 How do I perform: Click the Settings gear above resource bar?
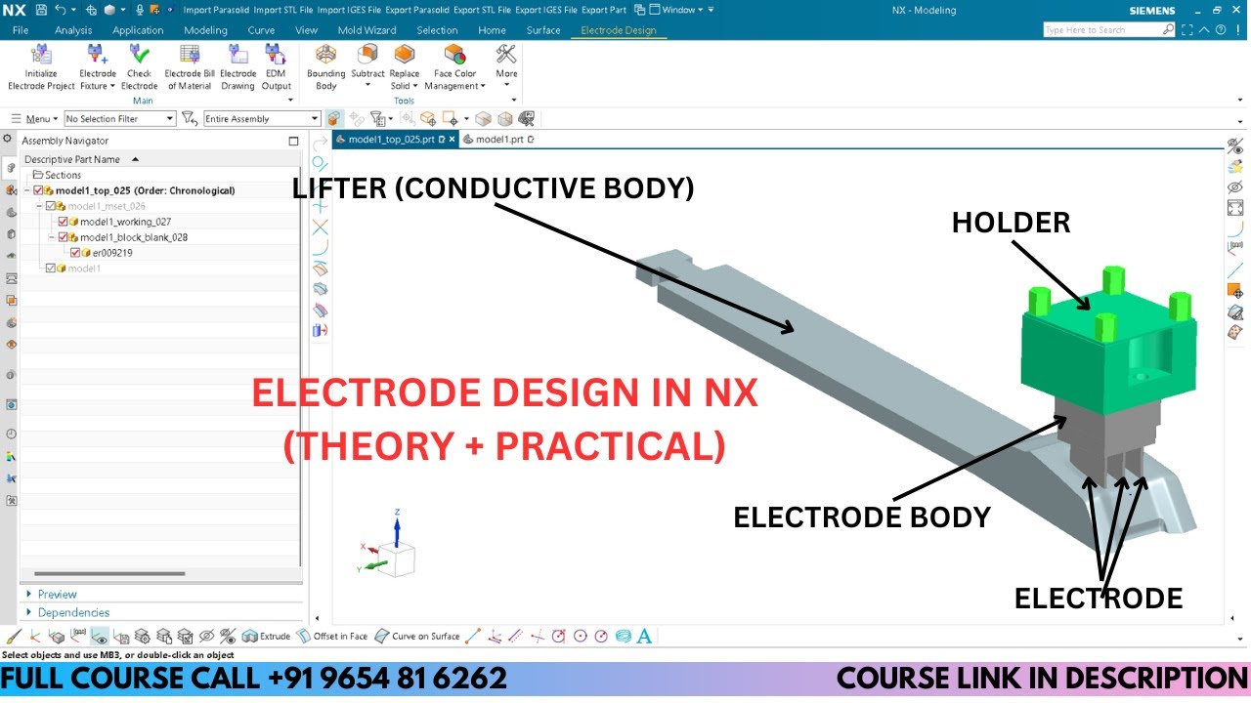pyautogui.click(x=9, y=140)
